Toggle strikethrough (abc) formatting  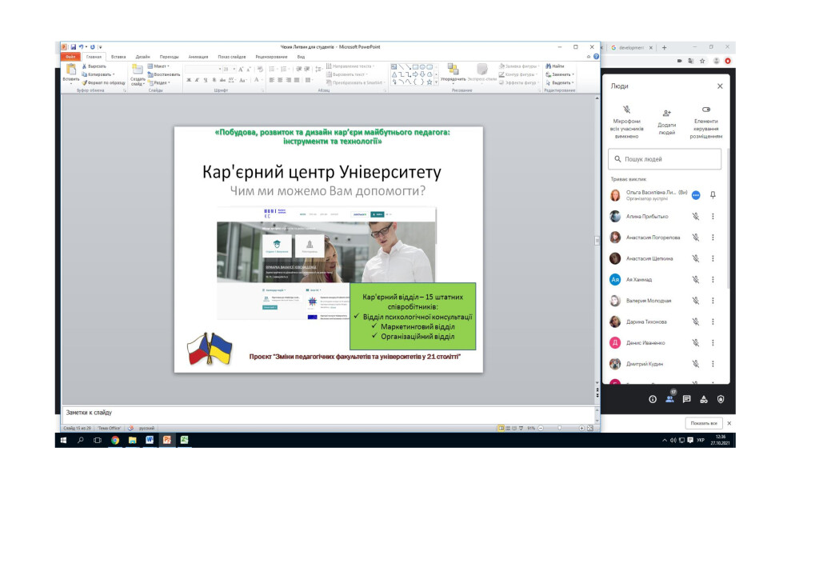[222, 80]
